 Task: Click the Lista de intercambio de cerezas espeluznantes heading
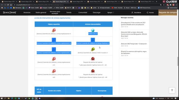click(x=53, y=18)
